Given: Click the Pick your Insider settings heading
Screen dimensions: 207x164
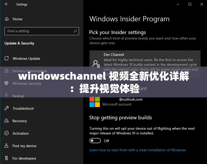Looking at the screenshot, I should pos(117,32).
